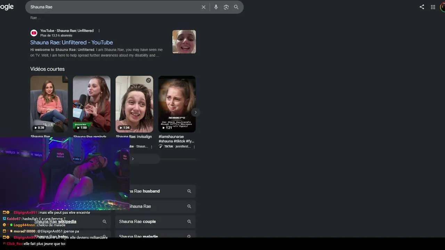Select the Shauna Rae husband suggestion

point(155,191)
